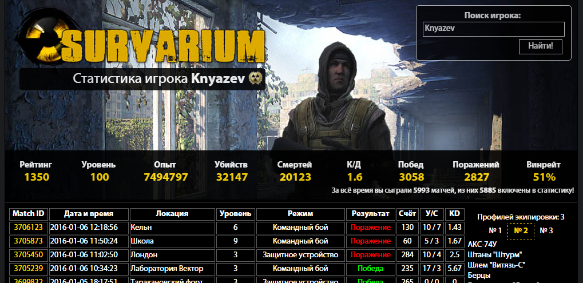The width and height of the screenshot is (583, 283).
Task: Click the Поражение result in Кельн row
Action: (370, 228)
